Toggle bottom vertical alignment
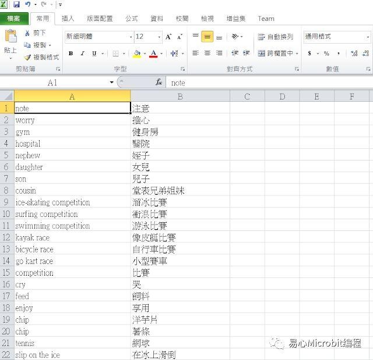Image resolution: width=373 pixels, height=360 pixels. pyautogui.click(x=219, y=37)
